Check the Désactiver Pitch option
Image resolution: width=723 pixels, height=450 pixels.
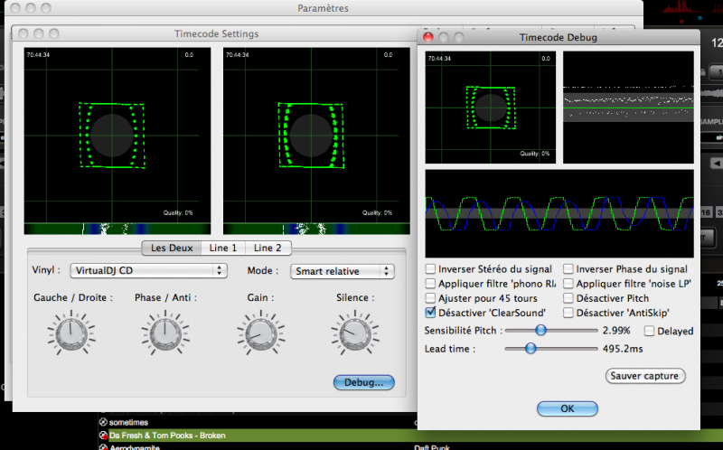coord(568,298)
